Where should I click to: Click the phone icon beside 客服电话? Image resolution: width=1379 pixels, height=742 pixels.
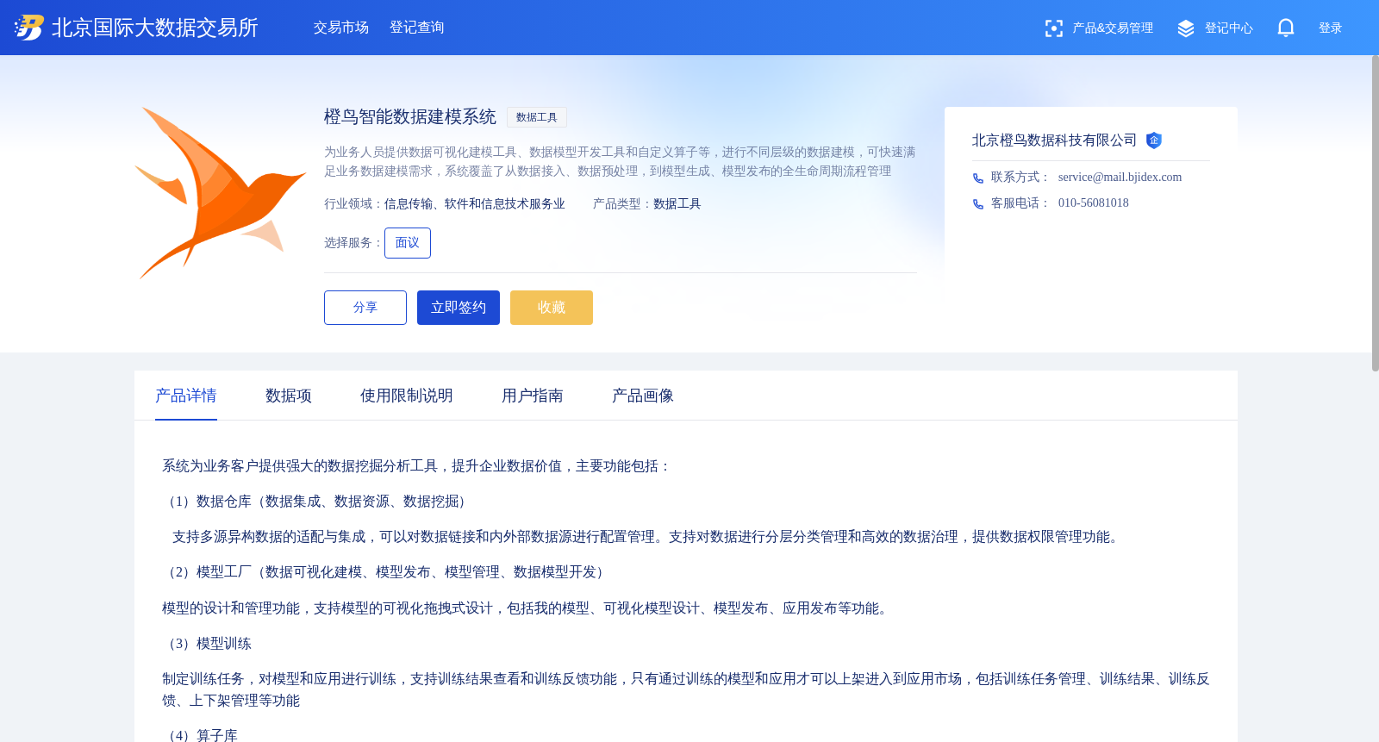coord(978,204)
